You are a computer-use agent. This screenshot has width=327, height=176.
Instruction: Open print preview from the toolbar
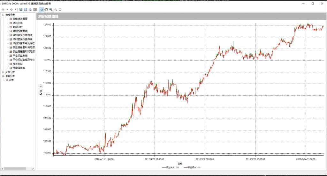(x=26, y=9)
